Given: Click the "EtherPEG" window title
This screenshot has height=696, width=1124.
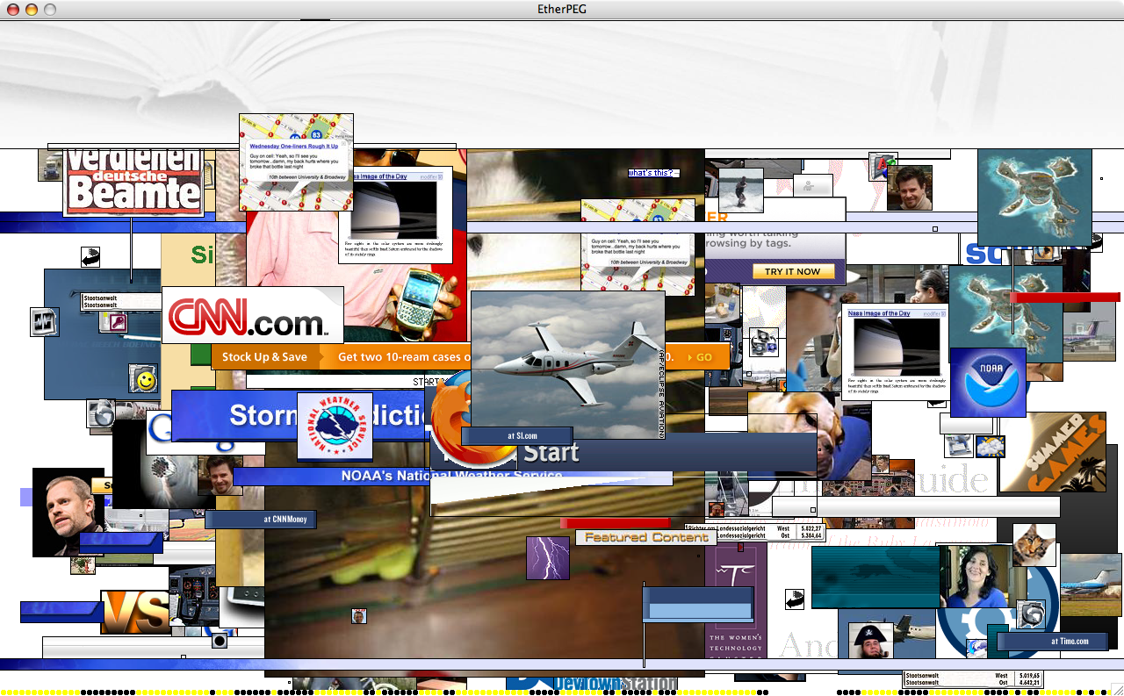Looking at the screenshot, I should [x=561, y=10].
